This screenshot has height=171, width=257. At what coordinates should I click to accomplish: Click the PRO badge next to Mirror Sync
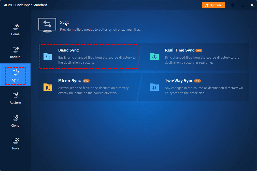(86, 81)
